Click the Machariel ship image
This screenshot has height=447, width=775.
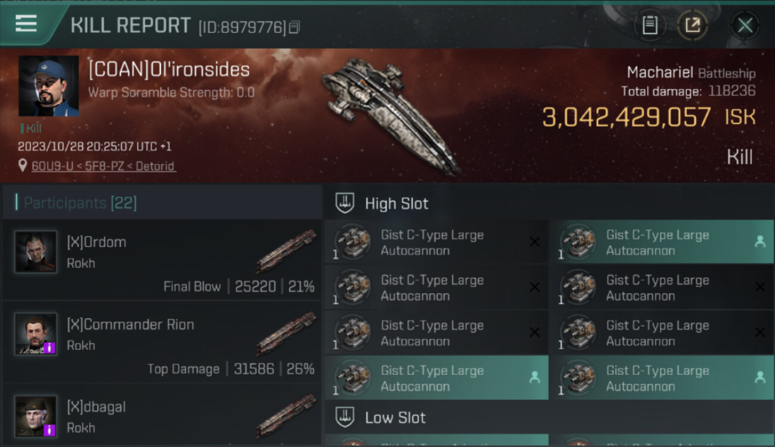tap(392, 113)
